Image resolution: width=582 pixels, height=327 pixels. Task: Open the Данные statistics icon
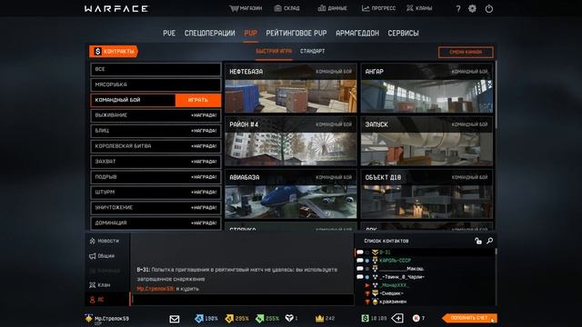point(322,8)
